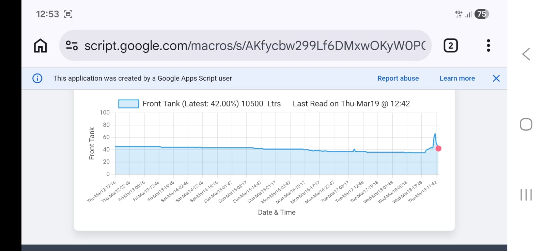Tap the address bar URL
This screenshot has width=545, height=251.
coord(255,46)
